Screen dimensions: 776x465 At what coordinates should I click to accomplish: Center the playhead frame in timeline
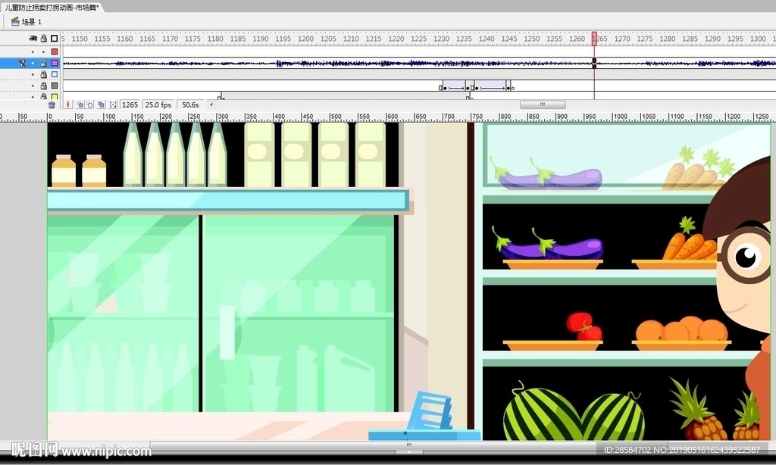pos(68,105)
